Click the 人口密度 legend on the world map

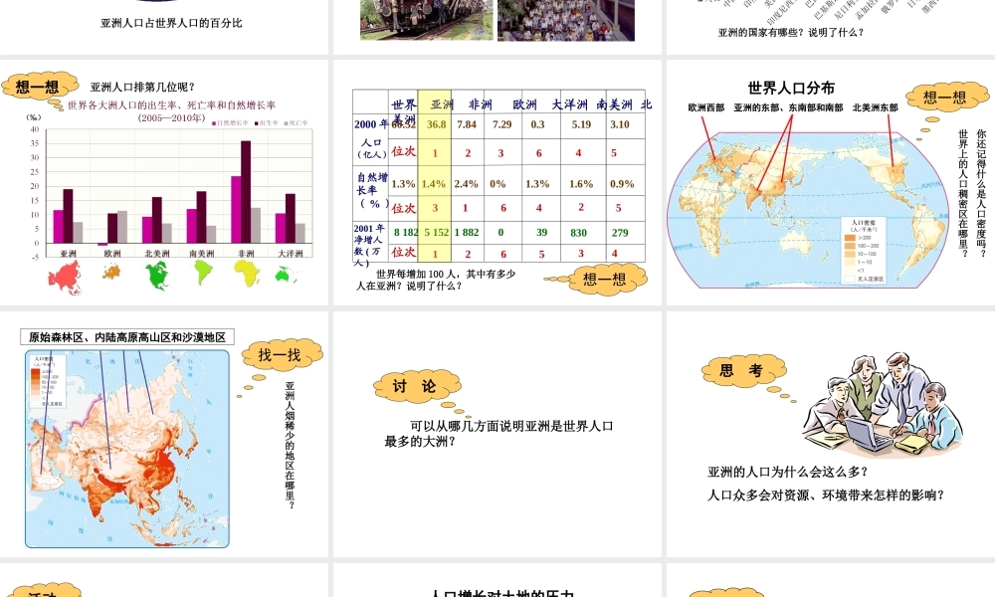click(863, 251)
